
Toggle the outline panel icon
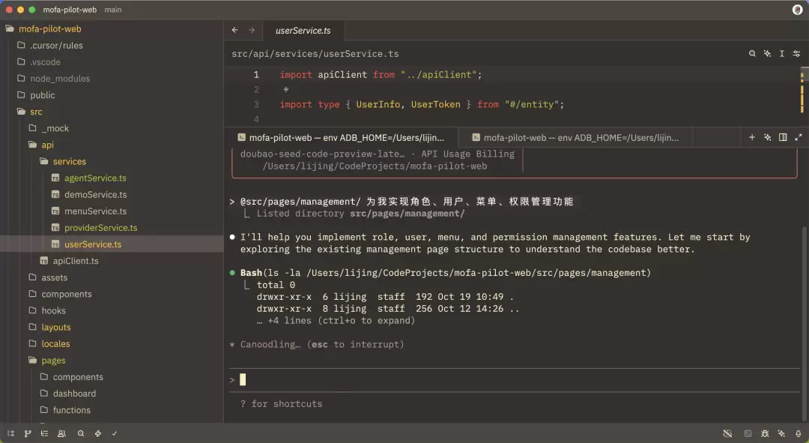click(44, 434)
